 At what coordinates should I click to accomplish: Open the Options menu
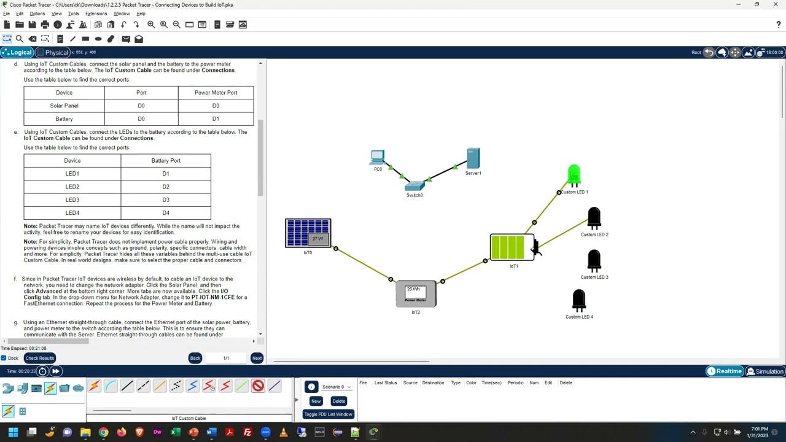(37, 14)
